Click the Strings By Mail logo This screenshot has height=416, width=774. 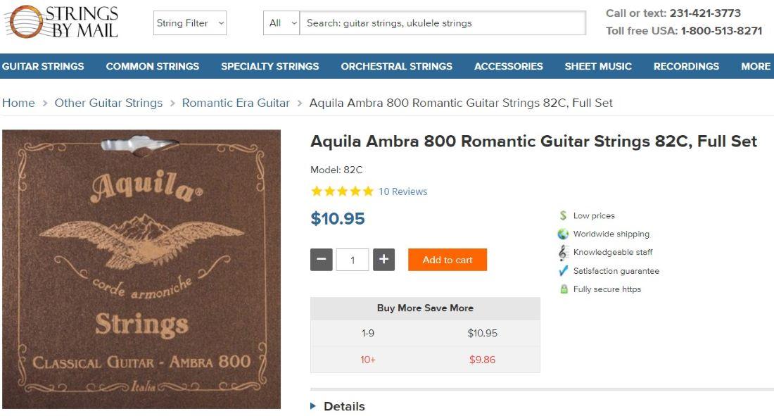coord(61,22)
